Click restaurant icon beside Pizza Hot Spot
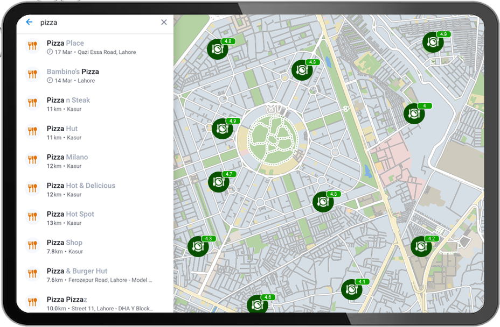 point(32,217)
